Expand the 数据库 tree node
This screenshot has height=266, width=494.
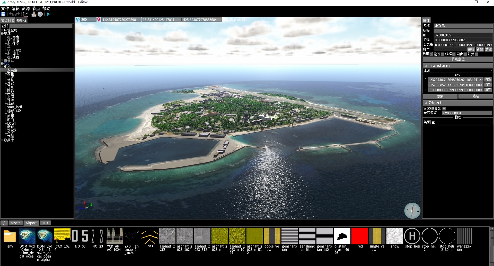2,140
